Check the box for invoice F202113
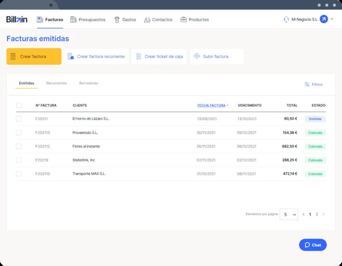 pos(18,133)
